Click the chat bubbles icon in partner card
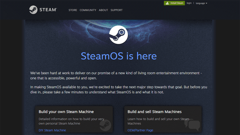Screen dimensions: 240x135 point(192,124)
